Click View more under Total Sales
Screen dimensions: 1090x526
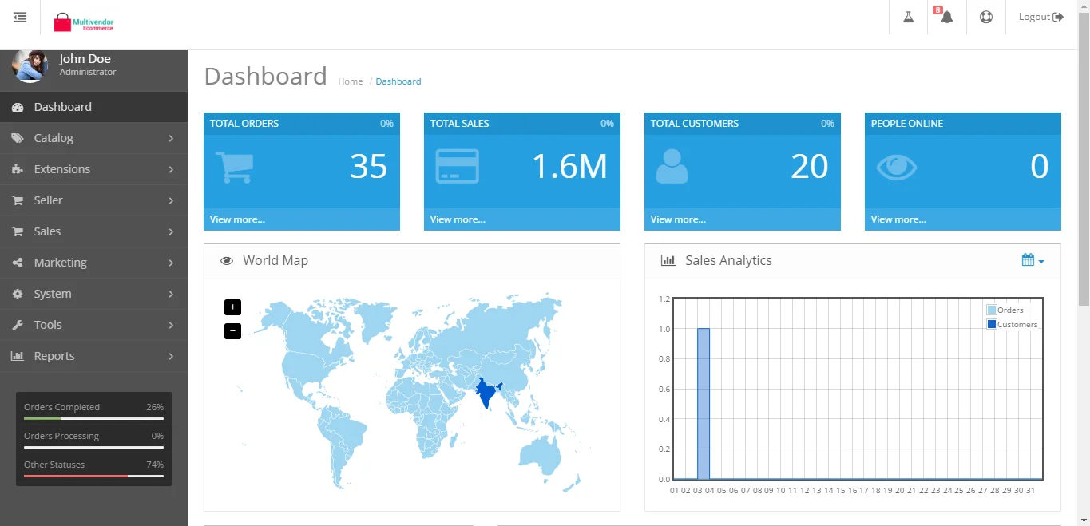pyautogui.click(x=458, y=219)
